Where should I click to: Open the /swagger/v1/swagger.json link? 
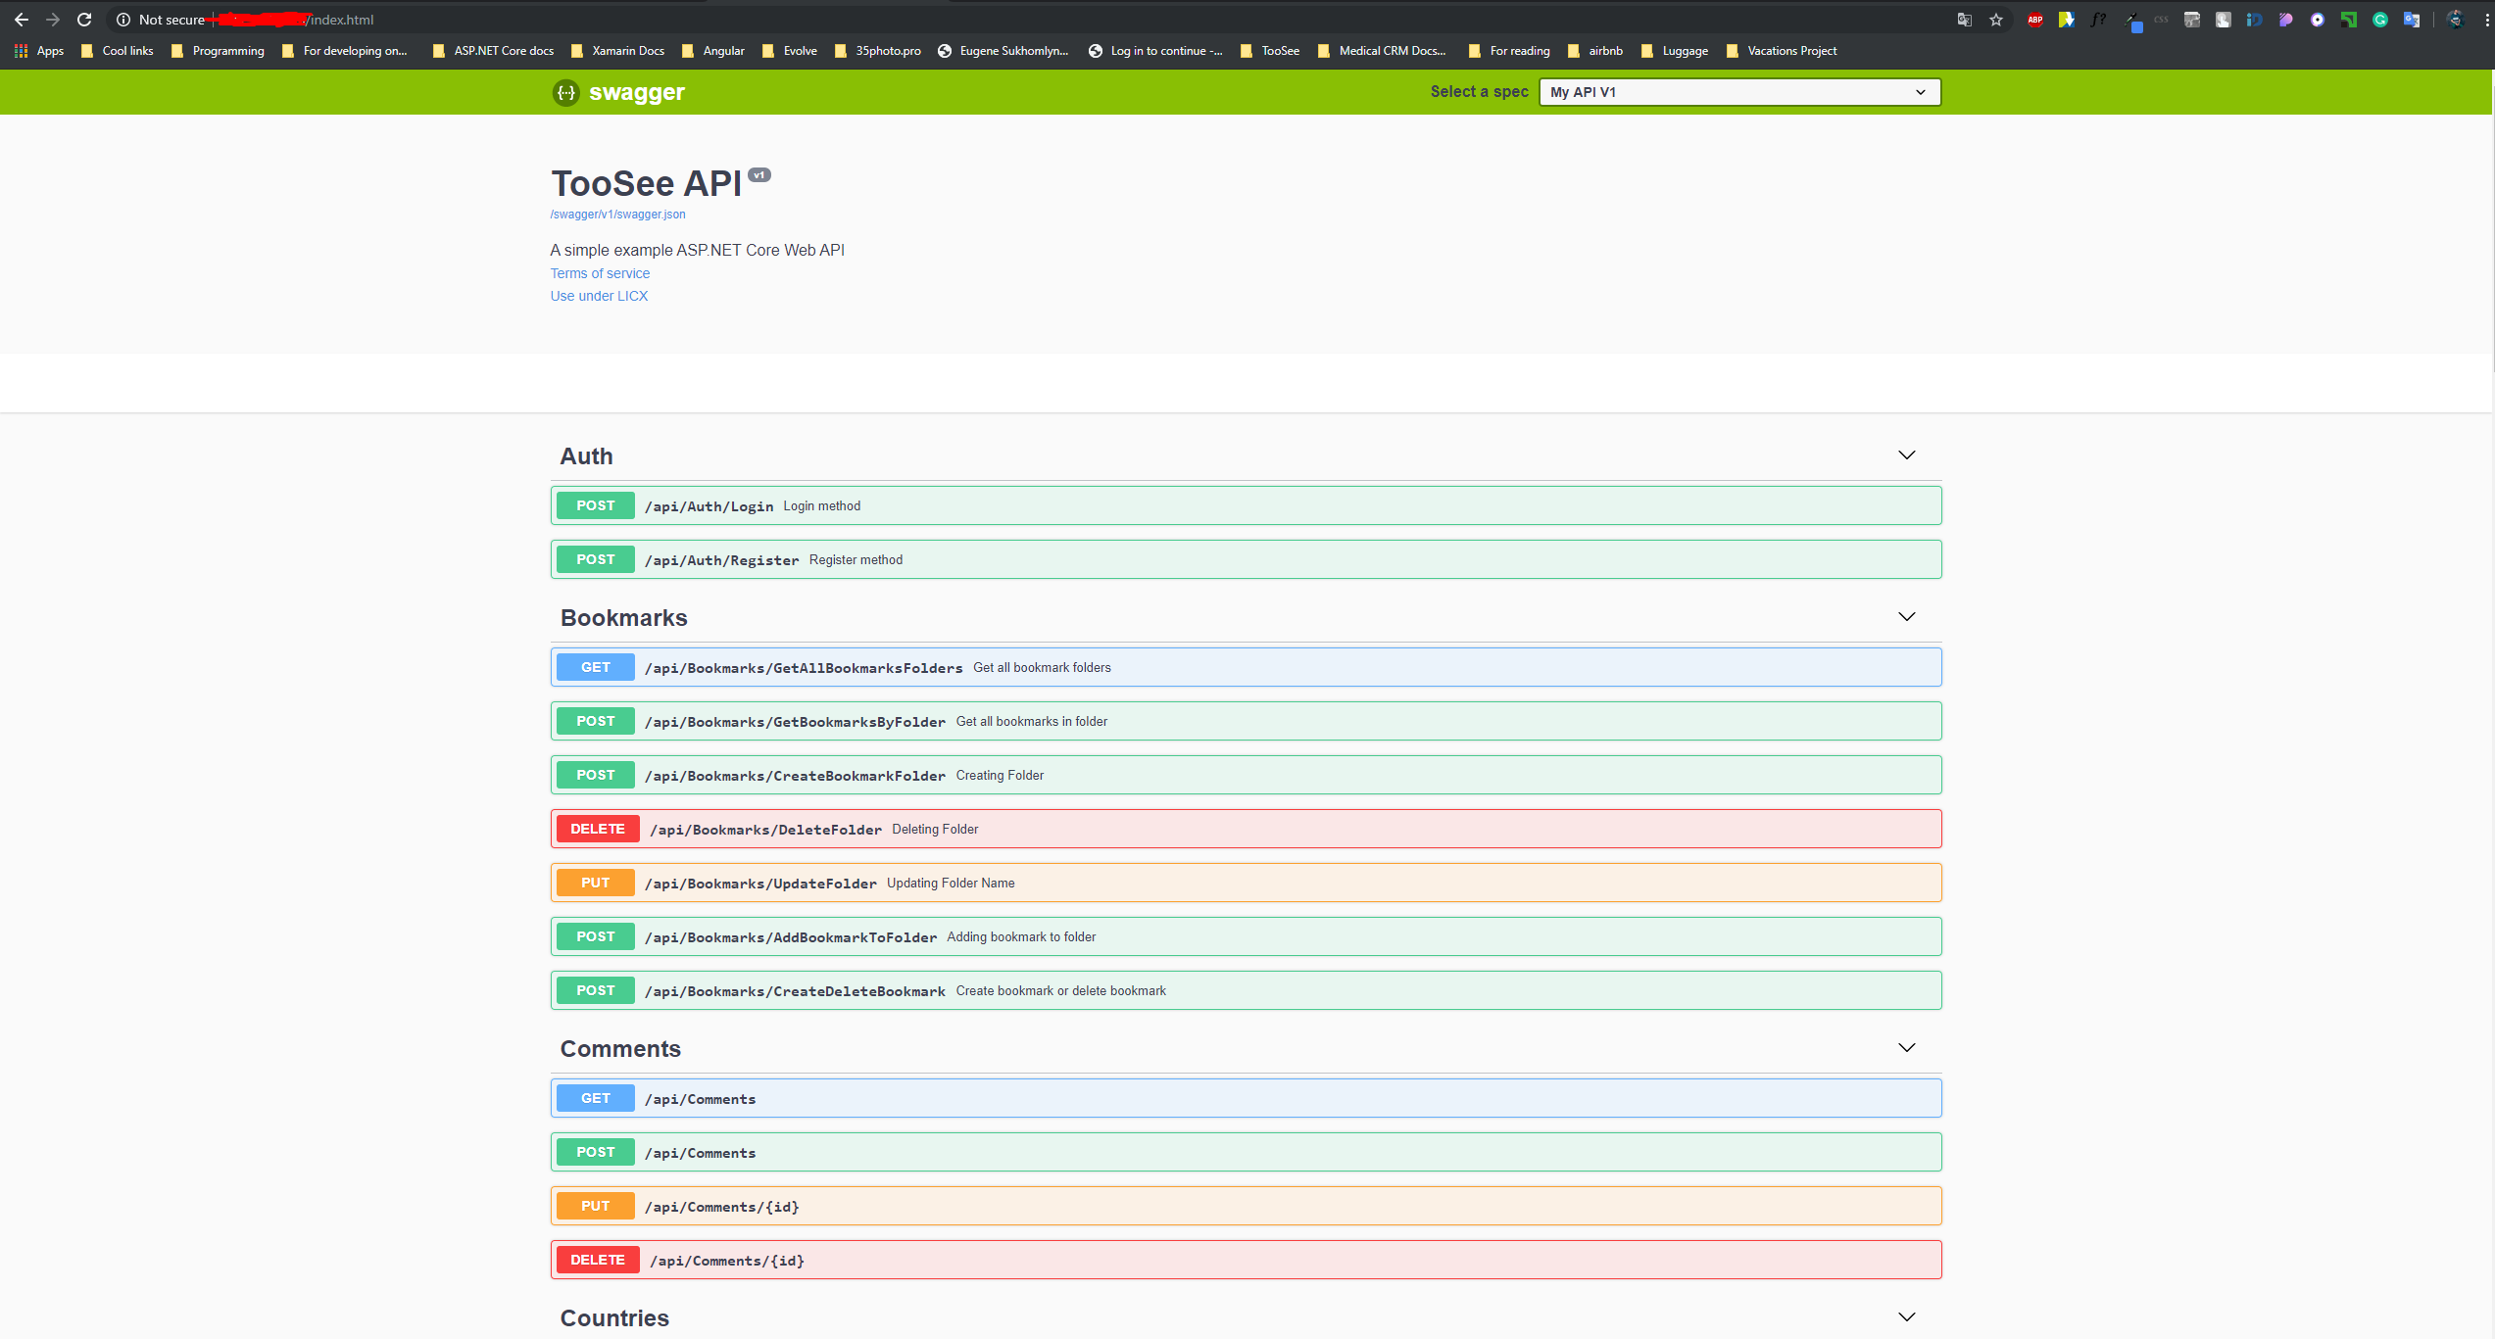[617, 215]
